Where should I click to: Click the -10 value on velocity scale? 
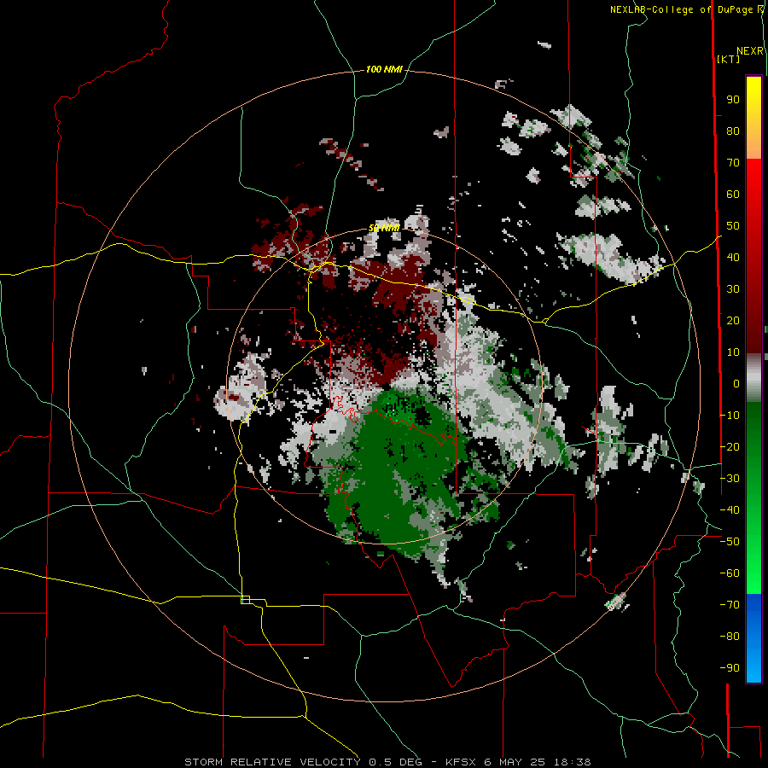(730, 416)
